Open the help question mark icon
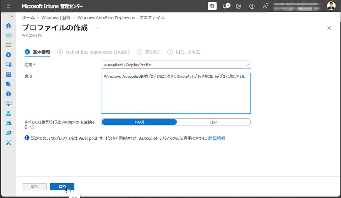Viewport: 341px width, 198px height. [x=252, y=6]
